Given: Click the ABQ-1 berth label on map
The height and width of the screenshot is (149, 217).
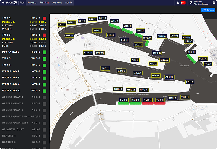Looking at the screenshot, I should [105, 68].
